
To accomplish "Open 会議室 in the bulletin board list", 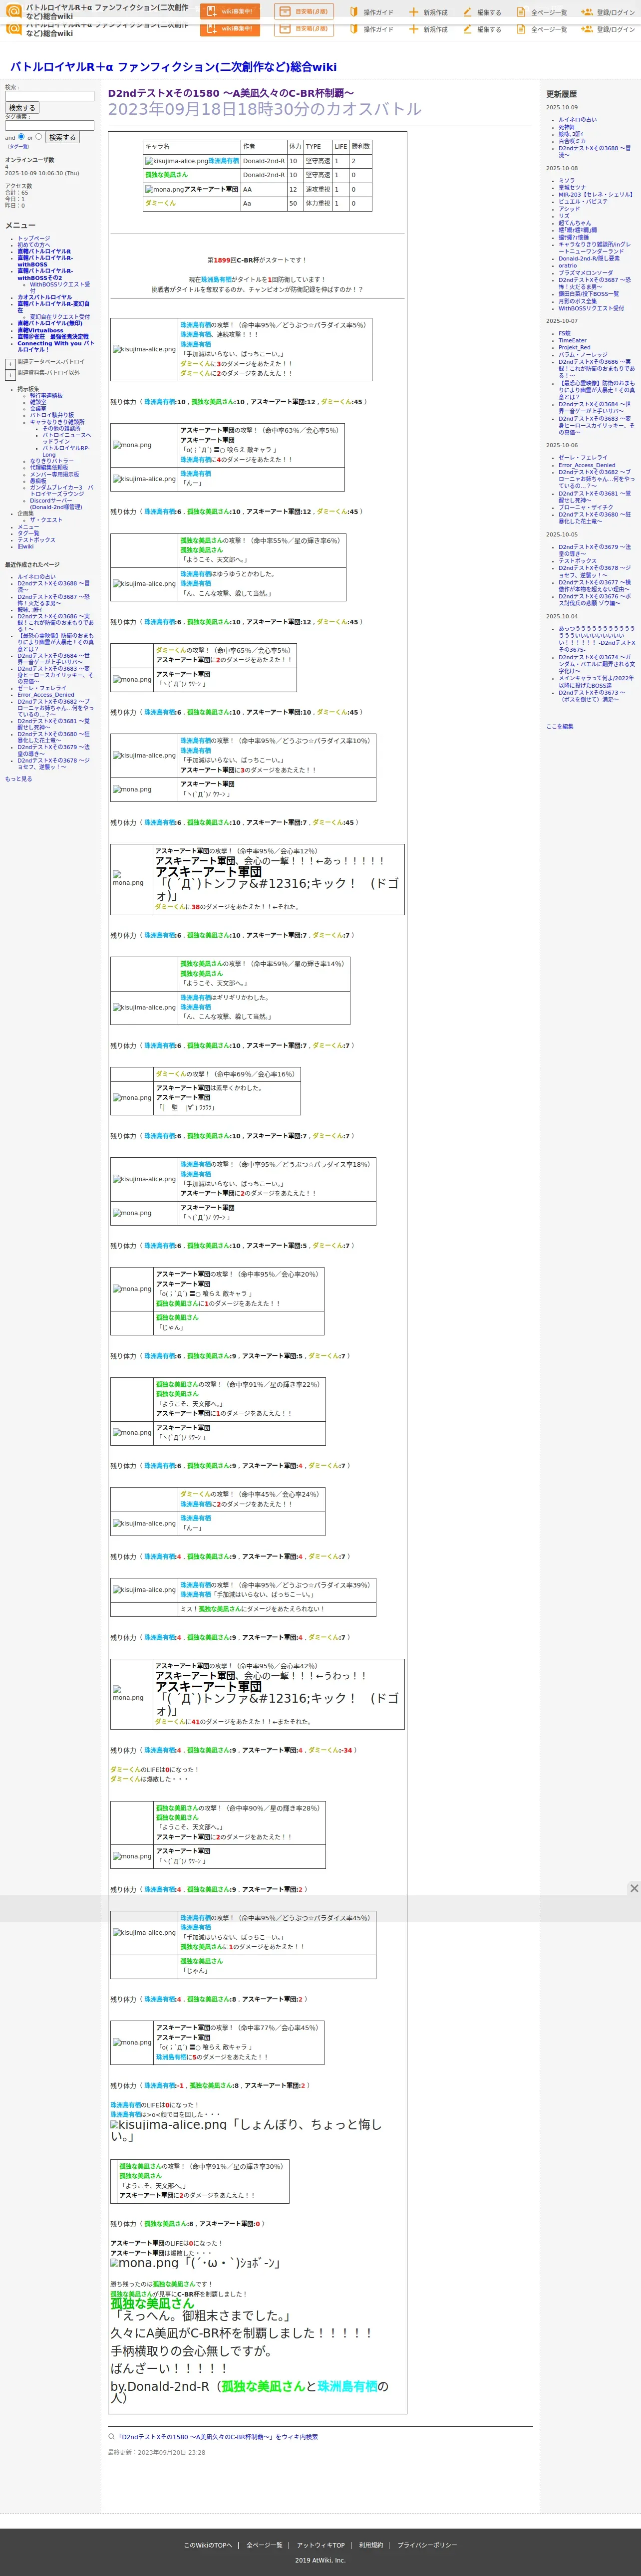I will click(38, 408).
